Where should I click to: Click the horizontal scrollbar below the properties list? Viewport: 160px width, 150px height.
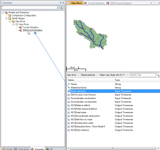[113, 148]
